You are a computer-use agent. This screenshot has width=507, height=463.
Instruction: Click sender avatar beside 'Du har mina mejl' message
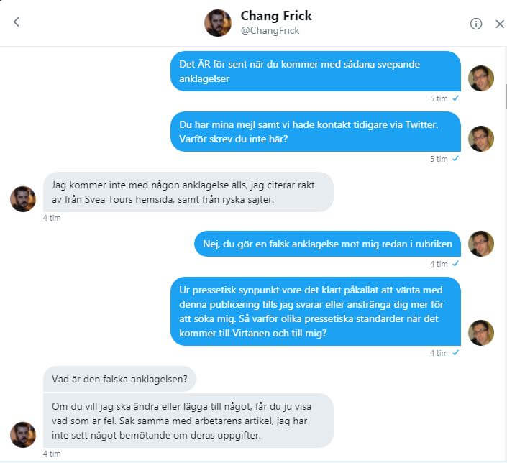(481, 139)
